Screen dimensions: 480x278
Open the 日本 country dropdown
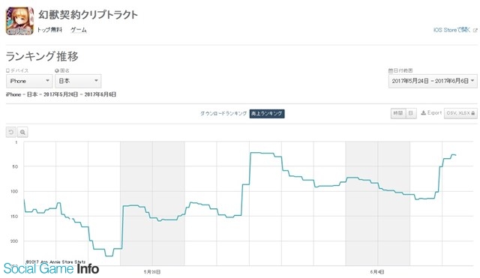coord(78,81)
